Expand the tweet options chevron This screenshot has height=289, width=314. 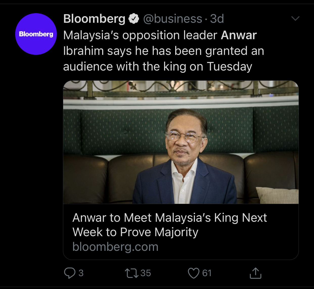(x=295, y=18)
